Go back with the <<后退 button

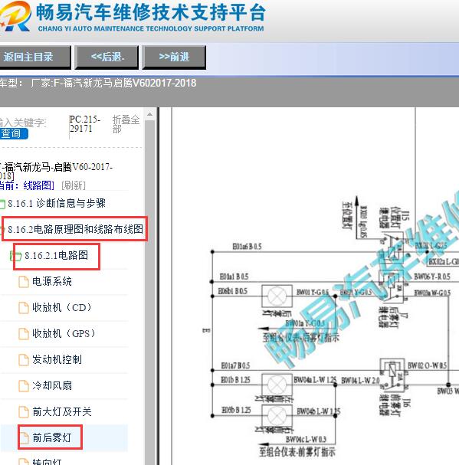coord(107,57)
